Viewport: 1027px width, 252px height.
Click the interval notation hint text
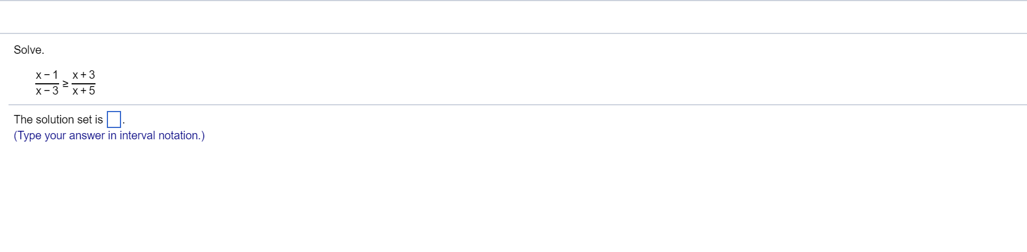pyautogui.click(x=109, y=135)
